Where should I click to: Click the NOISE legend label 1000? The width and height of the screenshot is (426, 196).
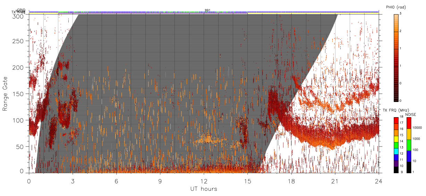[416, 139]
